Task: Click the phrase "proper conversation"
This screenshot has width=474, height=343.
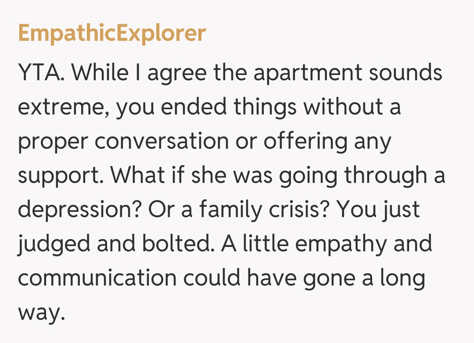Action: [123, 142]
